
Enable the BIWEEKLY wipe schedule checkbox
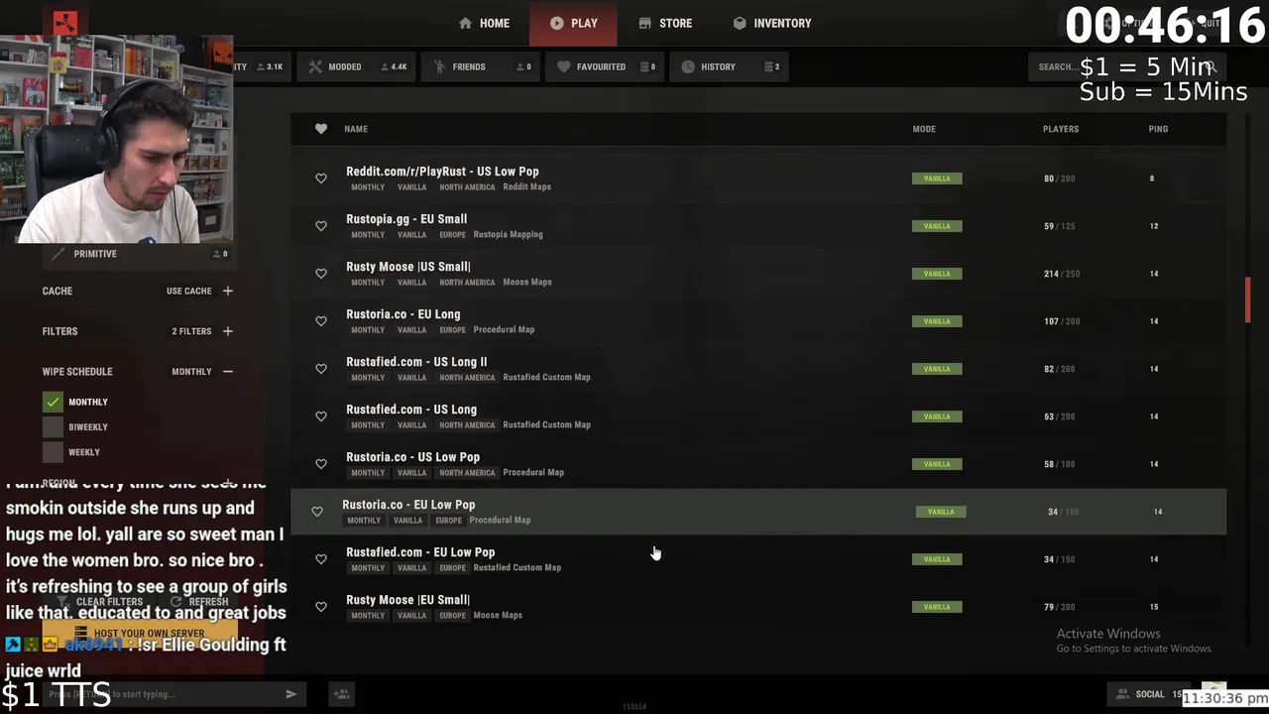[x=53, y=426]
